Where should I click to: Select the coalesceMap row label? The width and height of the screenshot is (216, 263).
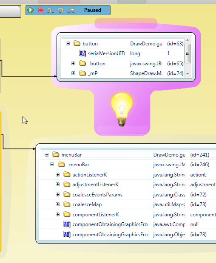[87, 204]
